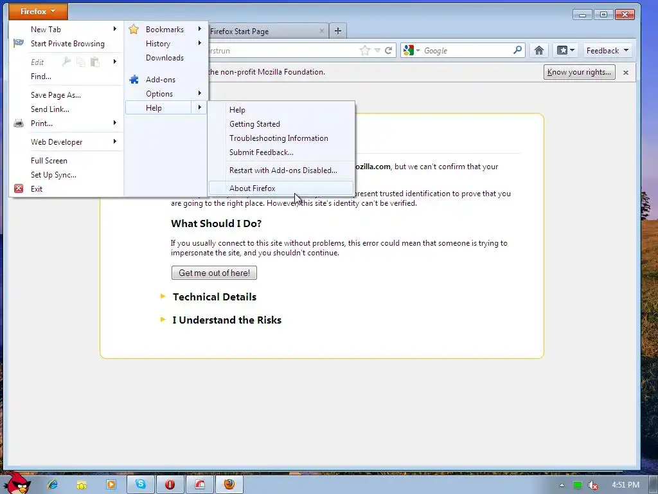
Task: Open a new tab with plus button
Action: click(x=338, y=31)
